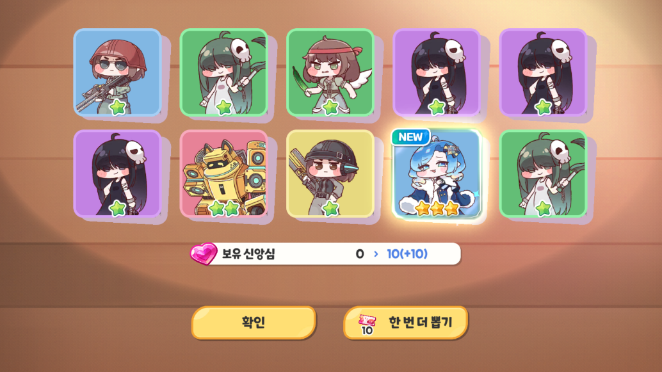
Task: Click the two green stars on robot card
Action: click(224, 208)
